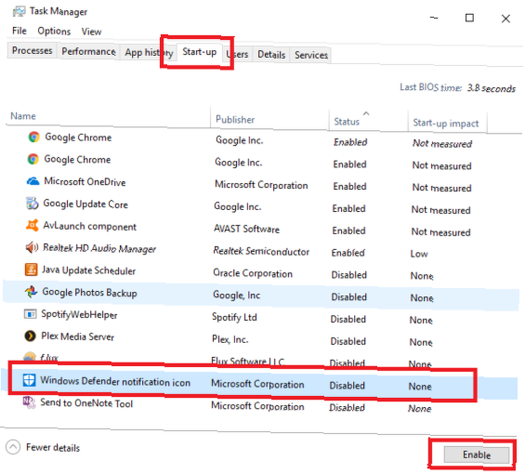Click the Google Update Core icon

point(32,203)
